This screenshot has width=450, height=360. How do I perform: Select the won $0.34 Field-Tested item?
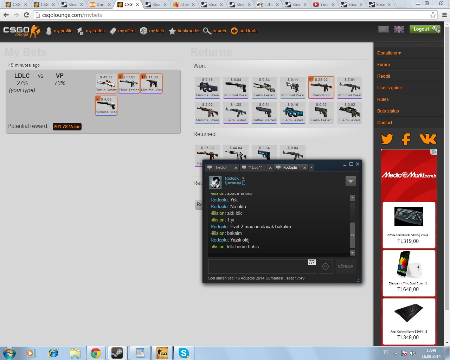pyautogui.click(x=264, y=87)
